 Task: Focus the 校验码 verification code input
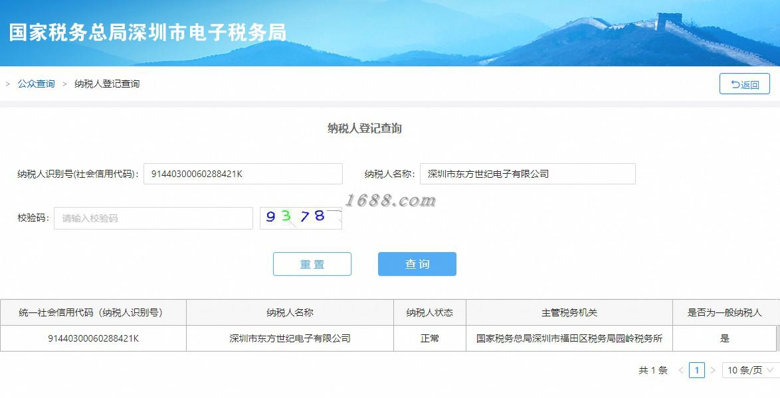(x=153, y=218)
